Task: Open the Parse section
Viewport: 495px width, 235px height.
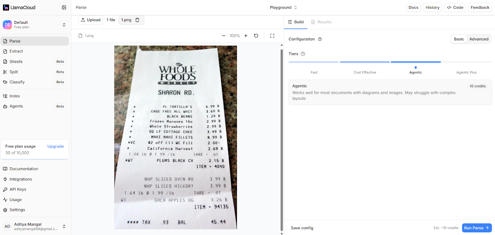Action: [x=35, y=41]
